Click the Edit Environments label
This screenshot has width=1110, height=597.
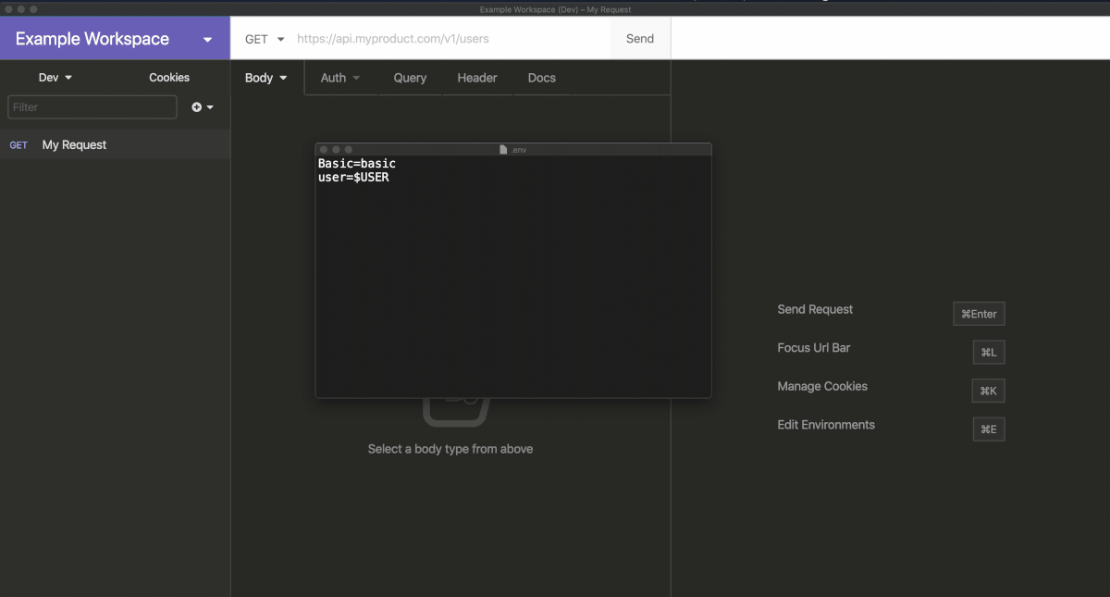[826, 425]
